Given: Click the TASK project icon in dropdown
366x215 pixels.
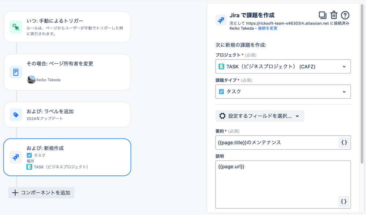Looking at the screenshot, I should [221, 67].
